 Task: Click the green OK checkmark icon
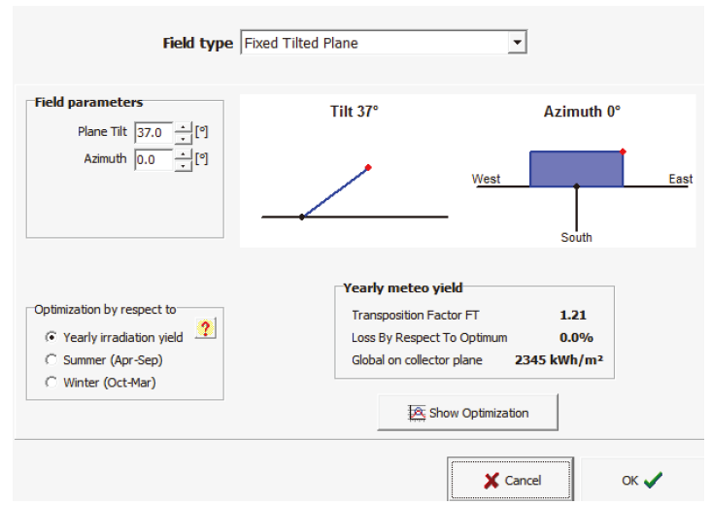pyautogui.click(x=652, y=480)
